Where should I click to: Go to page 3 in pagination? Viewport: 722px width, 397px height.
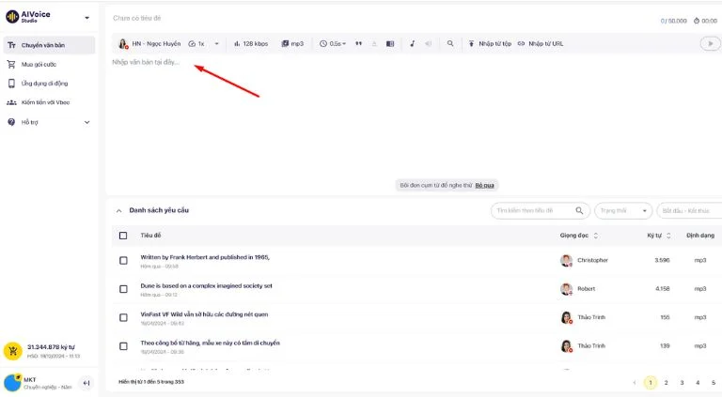(682, 382)
